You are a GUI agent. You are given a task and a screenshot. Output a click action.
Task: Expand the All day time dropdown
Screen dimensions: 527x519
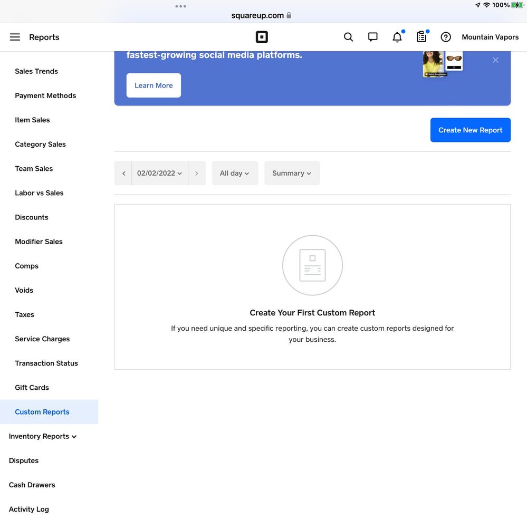tap(234, 173)
